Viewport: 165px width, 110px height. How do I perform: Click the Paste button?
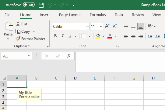click(8, 31)
